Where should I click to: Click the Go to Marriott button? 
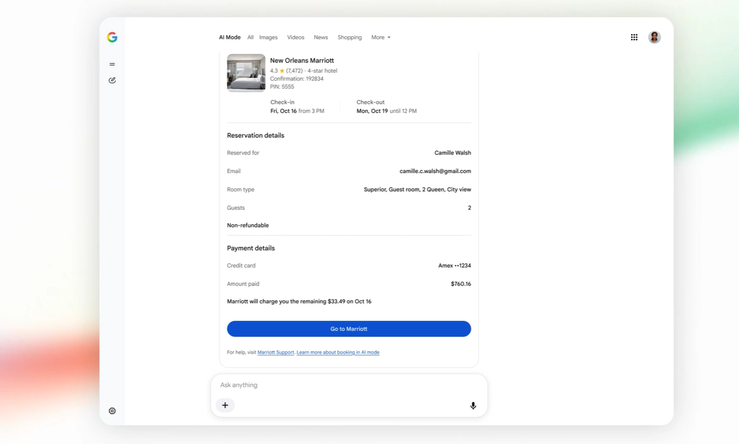(x=349, y=329)
